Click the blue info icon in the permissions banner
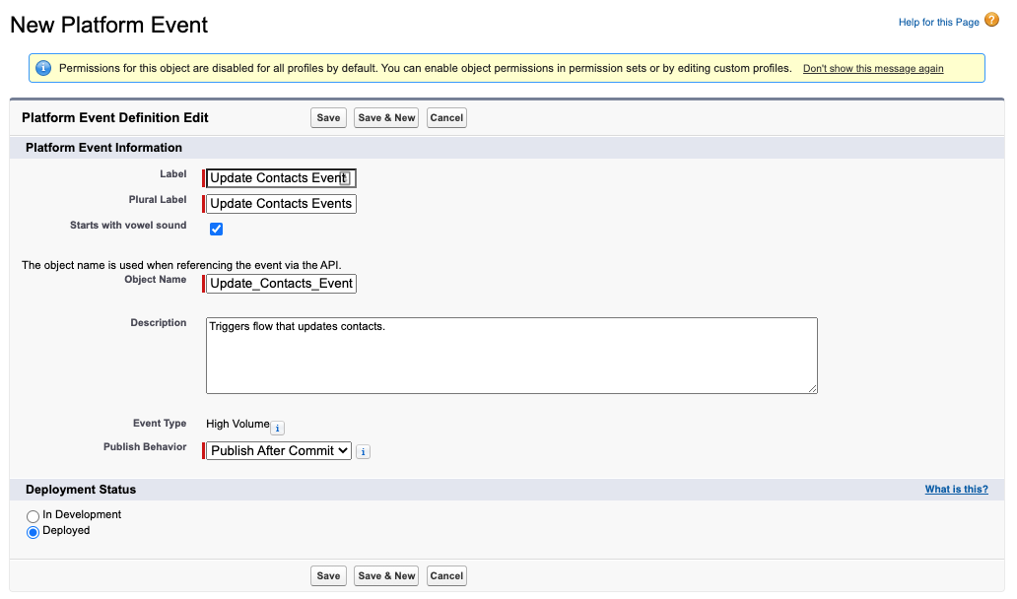This screenshot has height=599, width=1017. click(43, 68)
